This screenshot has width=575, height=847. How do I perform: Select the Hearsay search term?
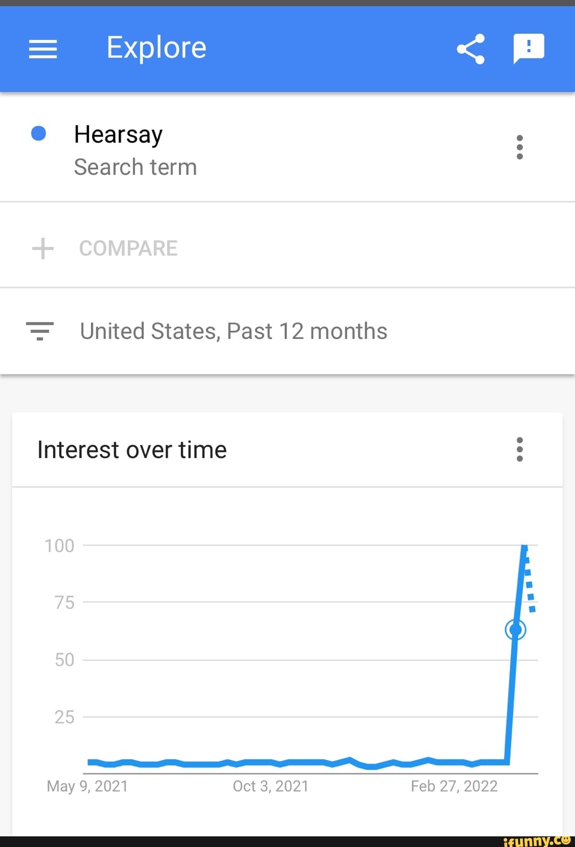point(118,135)
